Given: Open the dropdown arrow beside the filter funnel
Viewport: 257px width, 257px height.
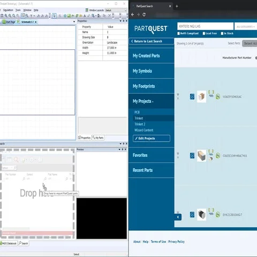Looking at the screenshot, I should (x=34, y=16).
